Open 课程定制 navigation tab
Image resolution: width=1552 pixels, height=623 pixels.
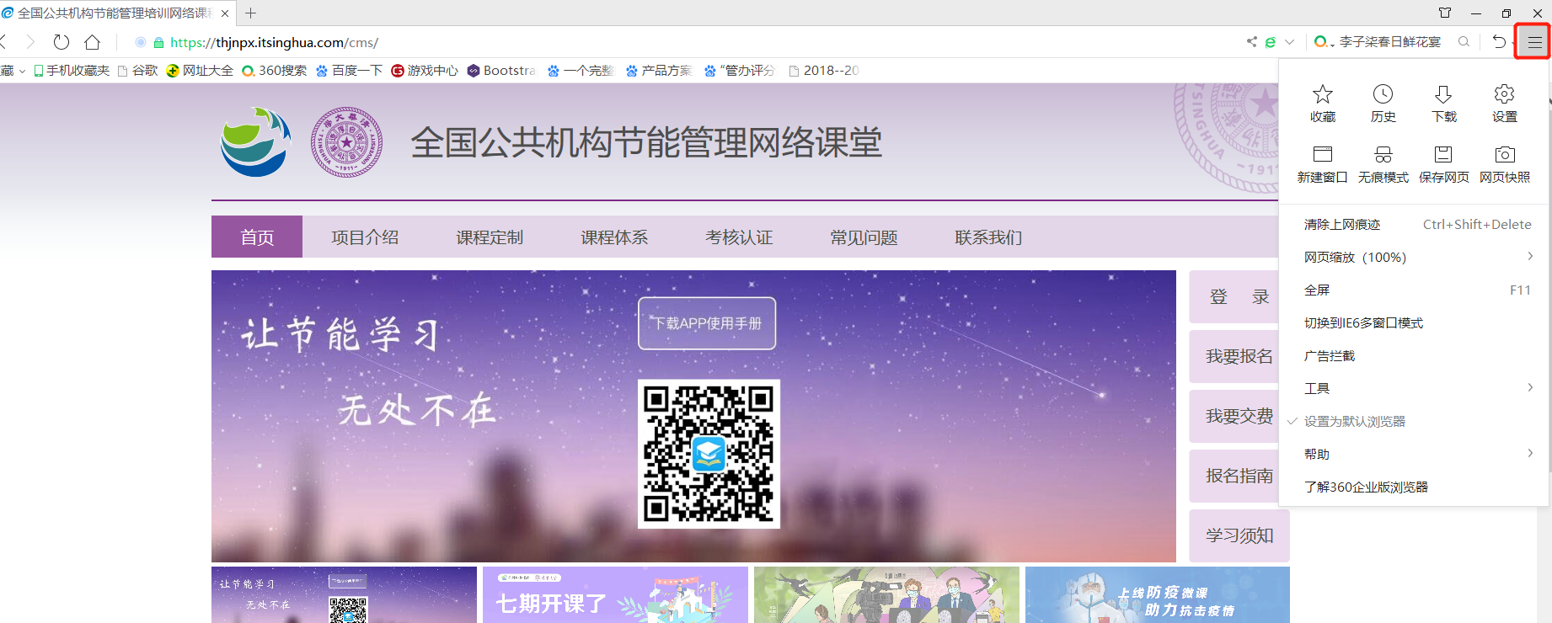[490, 237]
